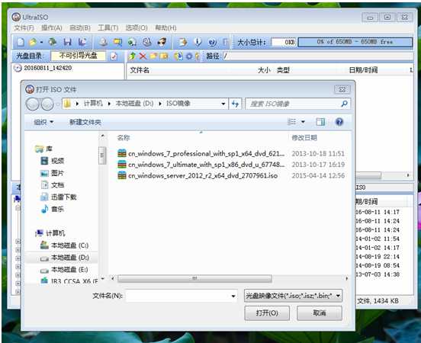Open the 启动(B) menu
This screenshot has height=343, width=421.
coord(80,28)
